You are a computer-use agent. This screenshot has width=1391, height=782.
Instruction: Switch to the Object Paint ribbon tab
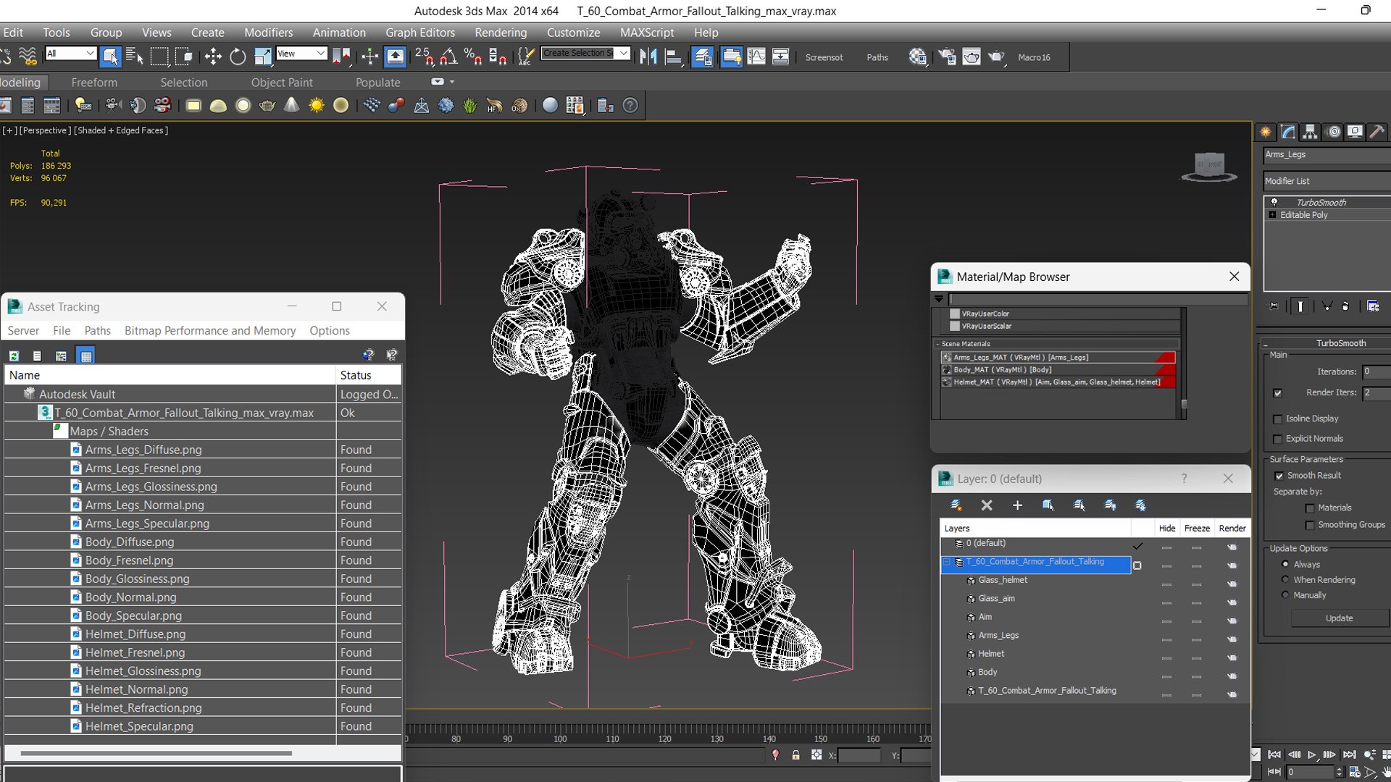click(x=282, y=83)
